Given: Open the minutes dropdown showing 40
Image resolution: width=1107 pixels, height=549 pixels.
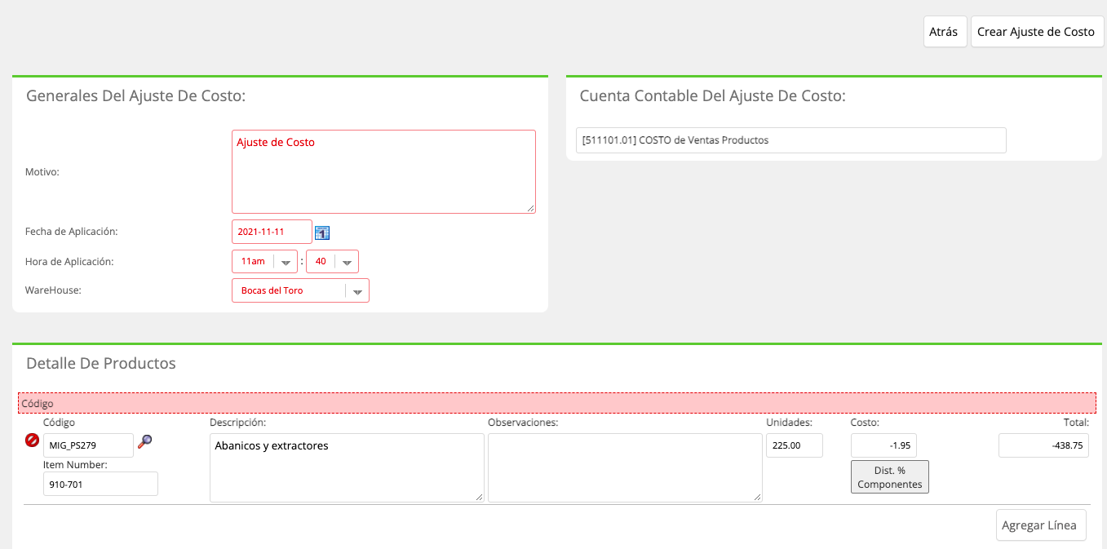Looking at the screenshot, I should click(332, 261).
